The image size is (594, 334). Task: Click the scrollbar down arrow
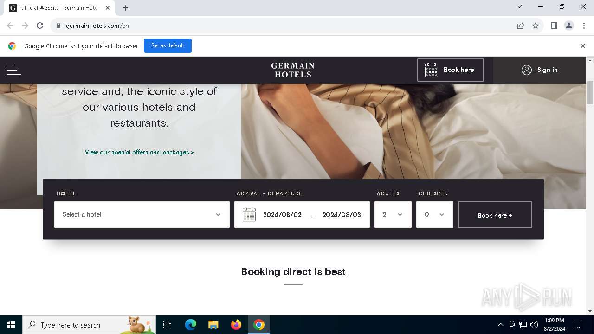coord(590,311)
